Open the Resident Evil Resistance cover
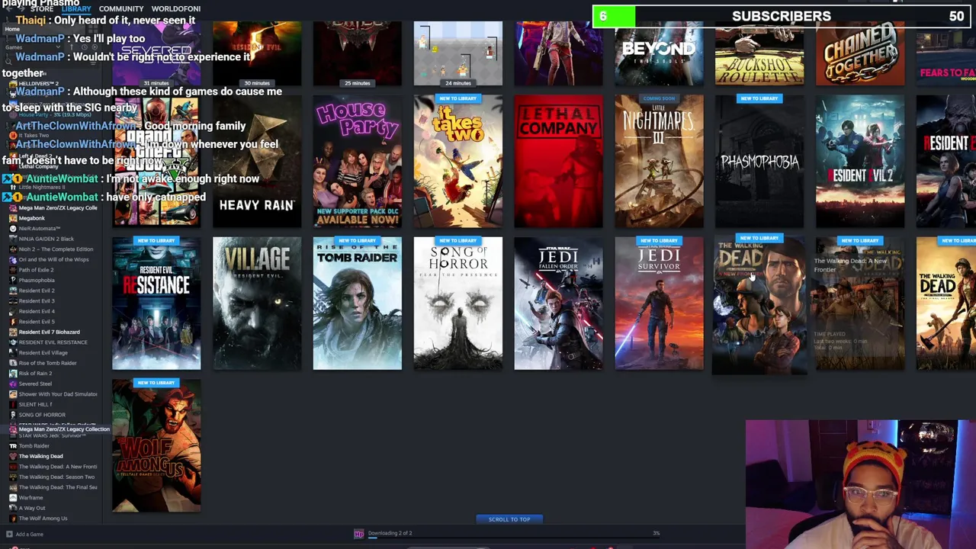This screenshot has width=976, height=549. (x=156, y=303)
